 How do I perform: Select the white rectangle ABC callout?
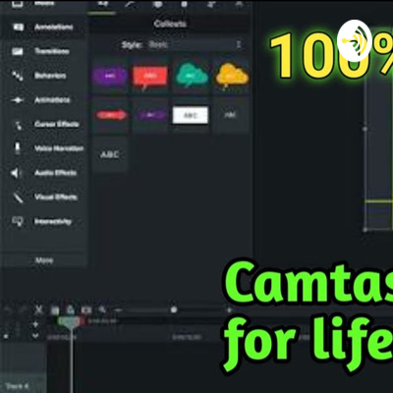point(191,115)
